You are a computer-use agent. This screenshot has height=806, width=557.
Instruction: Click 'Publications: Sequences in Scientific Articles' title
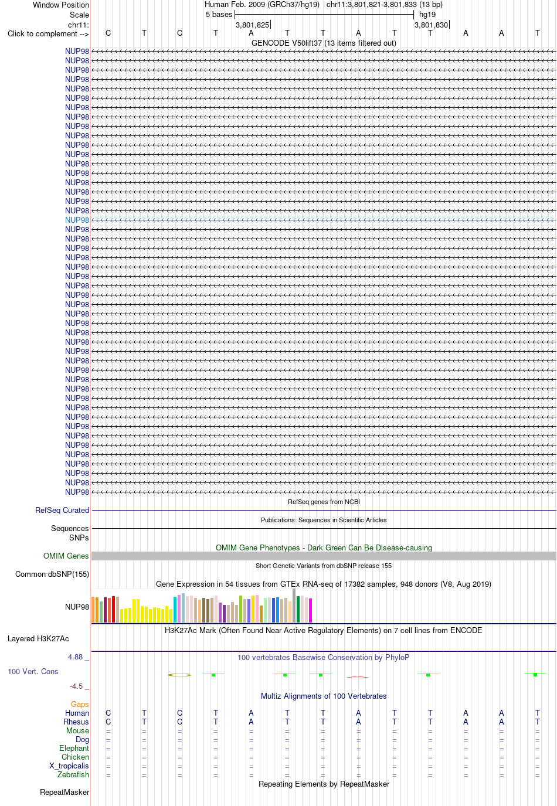(x=324, y=521)
